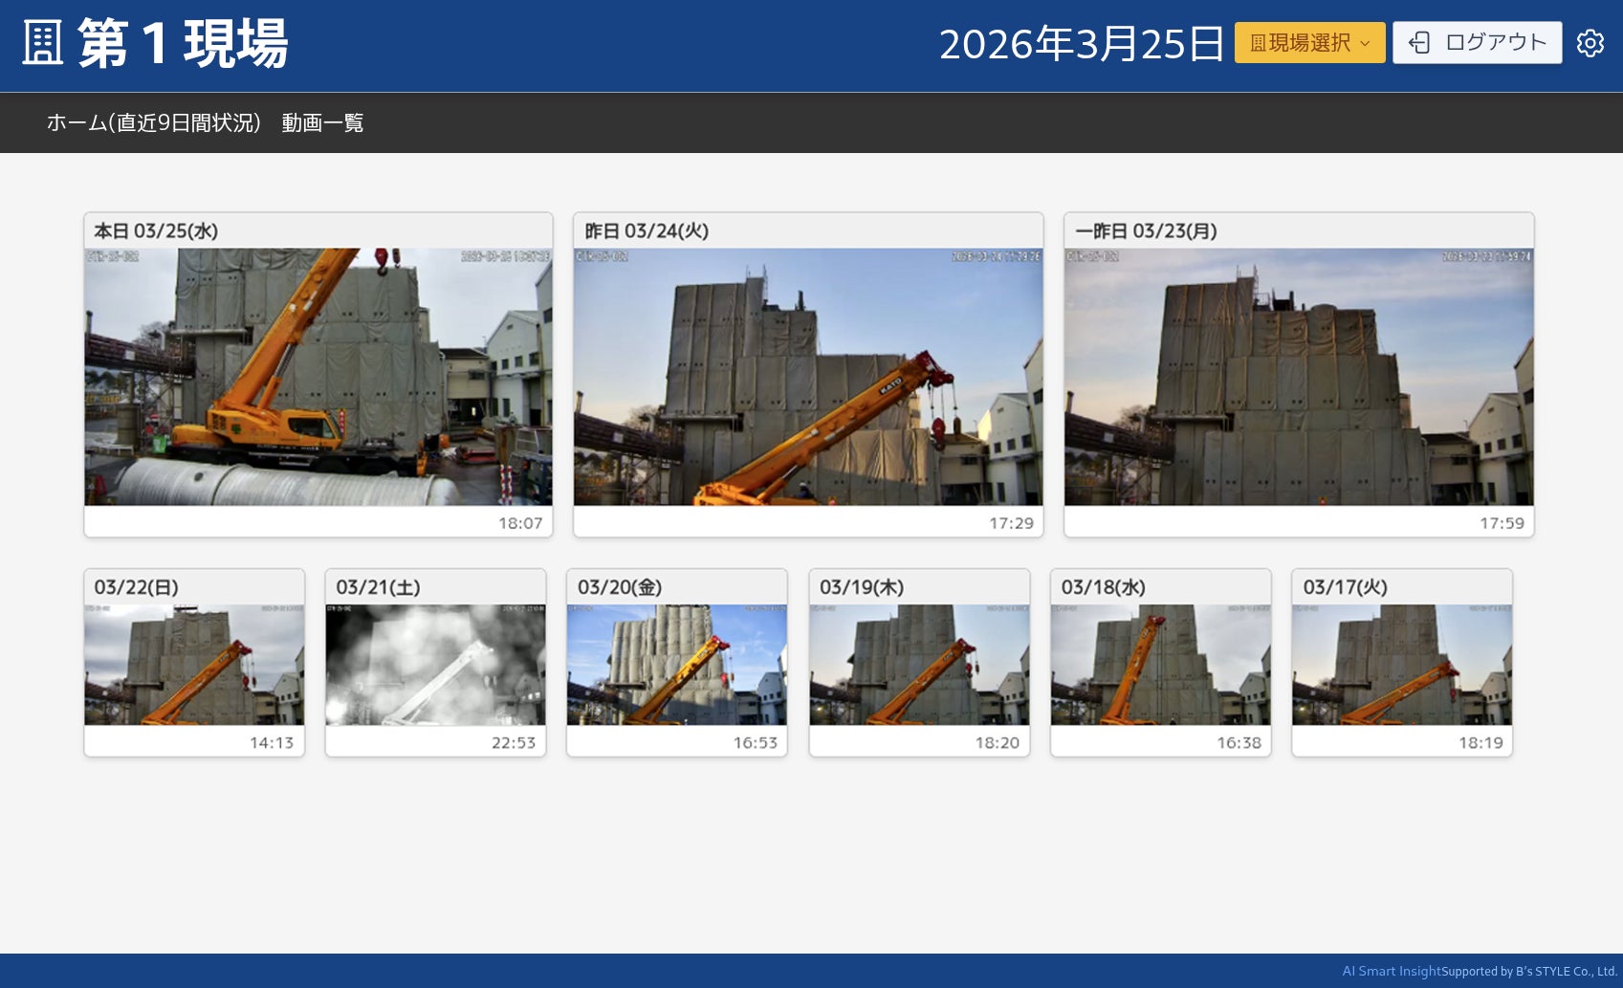
Task: Click the 17:59 timestamp
Action: point(1502,523)
